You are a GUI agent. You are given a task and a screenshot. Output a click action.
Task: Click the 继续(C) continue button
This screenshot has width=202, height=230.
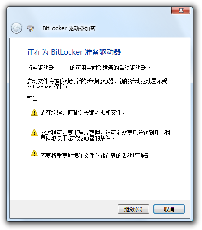click(x=133, y=209)
